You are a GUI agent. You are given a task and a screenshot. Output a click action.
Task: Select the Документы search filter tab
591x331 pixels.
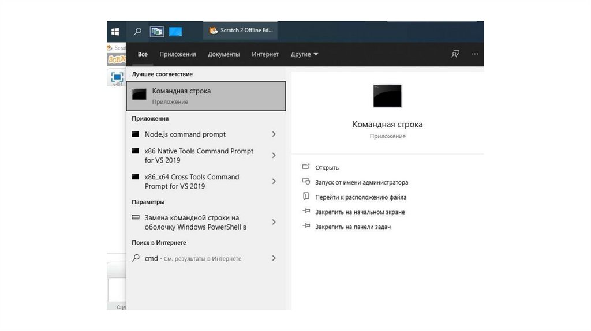(x=223, y=54)
